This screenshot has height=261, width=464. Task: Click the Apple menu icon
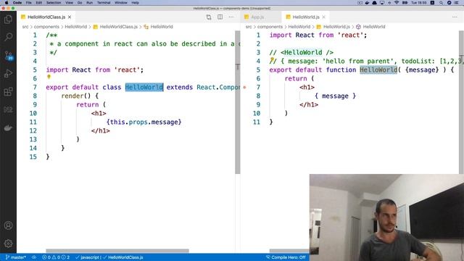7,3
